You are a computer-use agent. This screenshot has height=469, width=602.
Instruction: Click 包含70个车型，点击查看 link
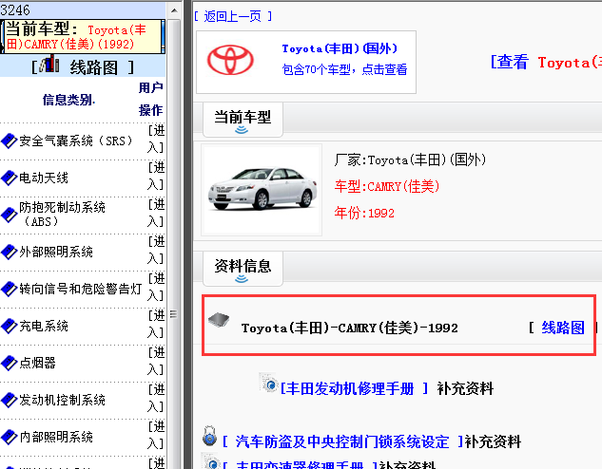(344, 69)
